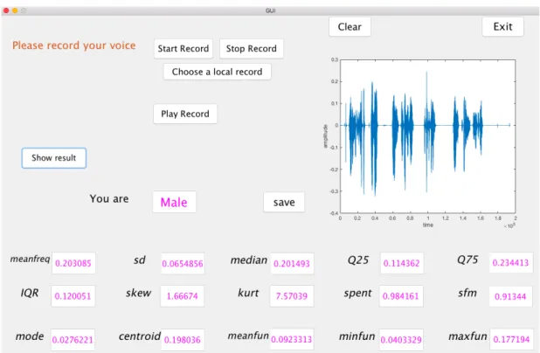Select the centroid value 0.198036
This screenshot has width=540, height=353.
coord(183,340)
